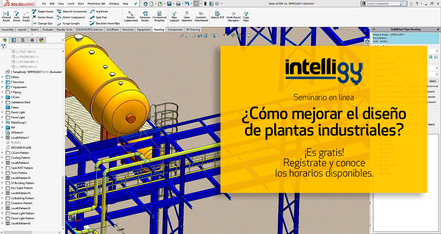Expand the F Equipment folder
The image size is (441, 234).
[2, 87]
